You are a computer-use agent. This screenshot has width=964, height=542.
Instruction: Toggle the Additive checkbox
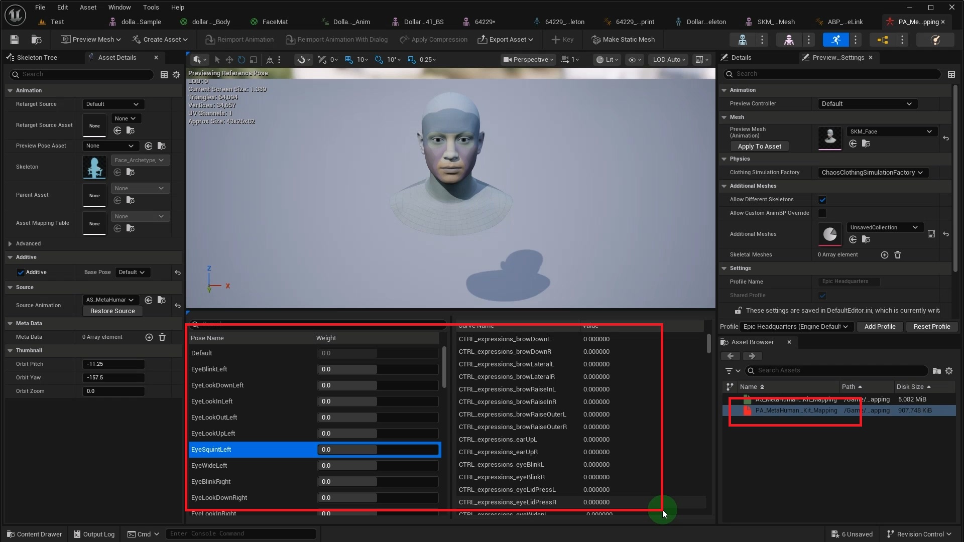[21, 272]
